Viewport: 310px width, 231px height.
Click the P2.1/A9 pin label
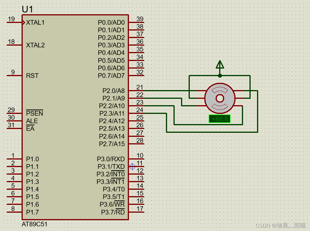114,98
